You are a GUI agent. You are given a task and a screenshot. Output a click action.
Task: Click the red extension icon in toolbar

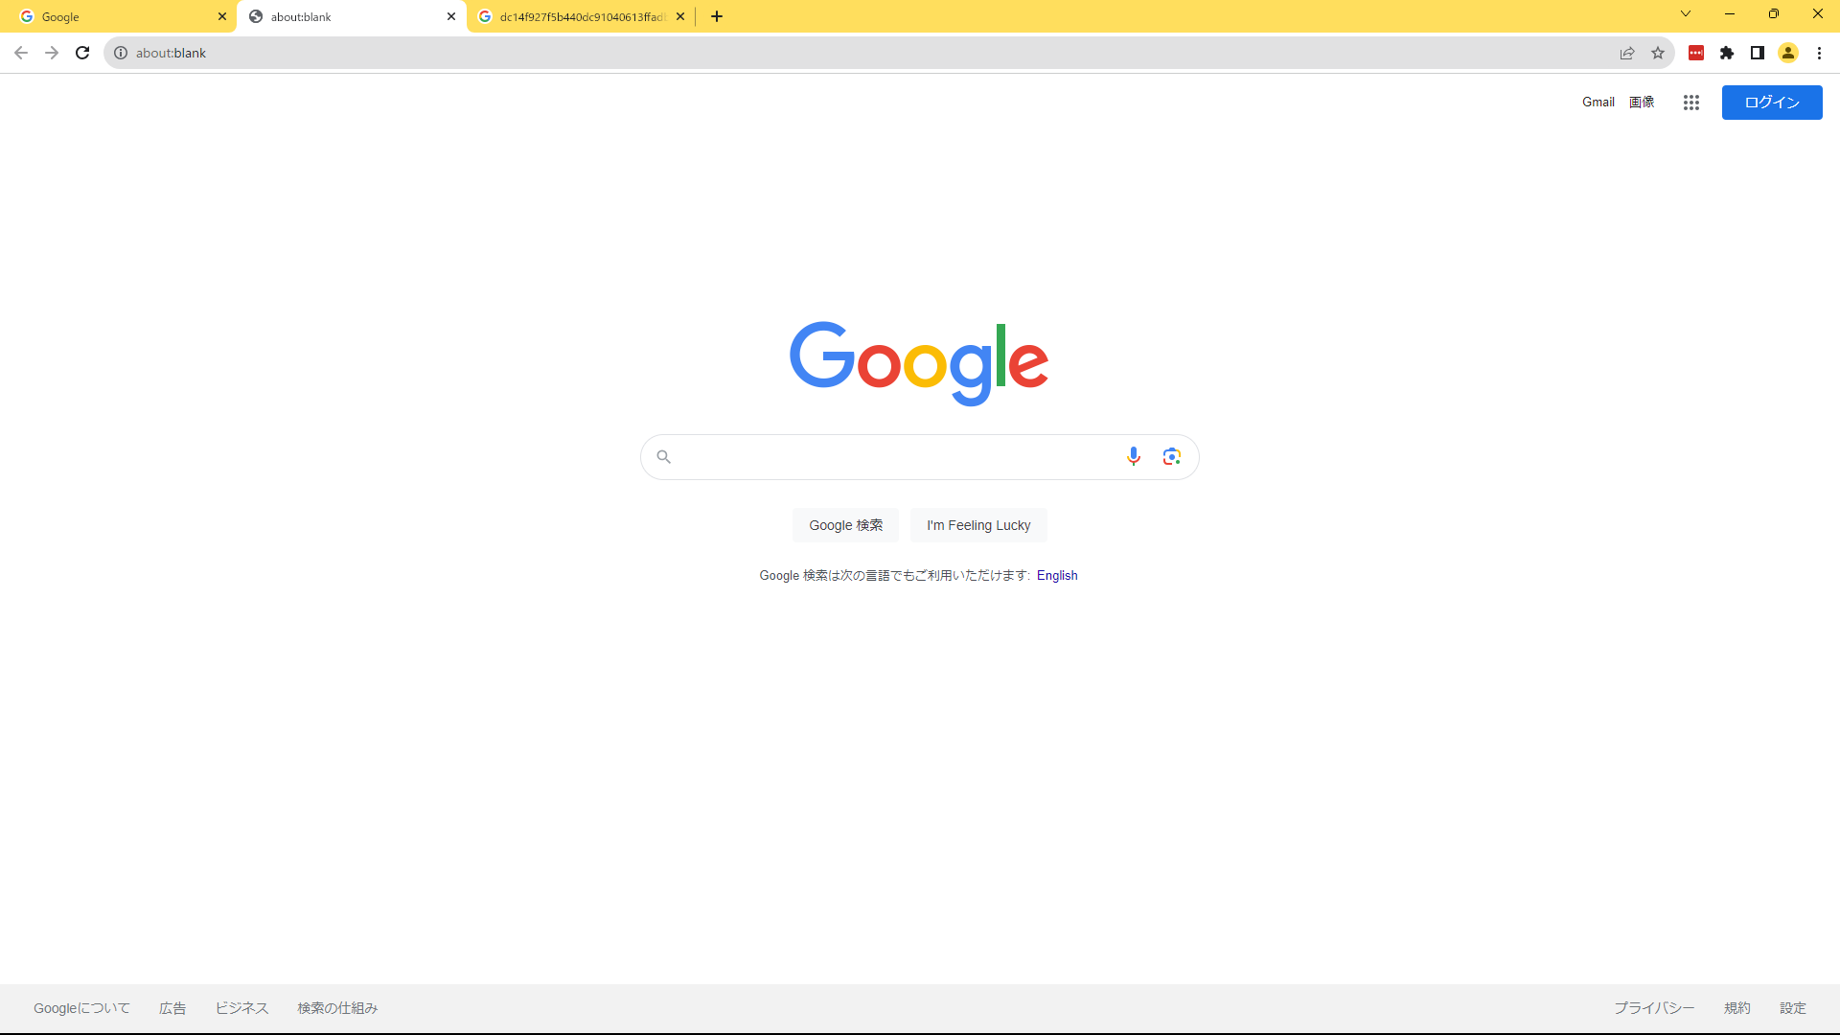click(1696, 53)
